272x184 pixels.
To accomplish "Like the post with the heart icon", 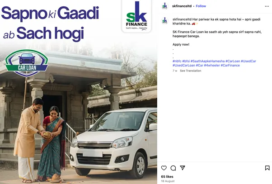I will (164, 168).
